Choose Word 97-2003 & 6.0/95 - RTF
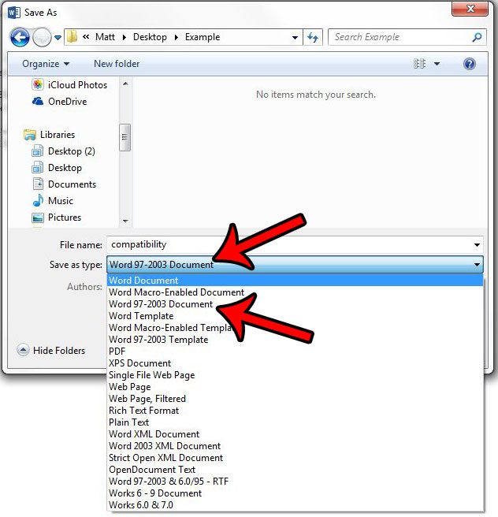The image size is (498, 517). [295, 482]
